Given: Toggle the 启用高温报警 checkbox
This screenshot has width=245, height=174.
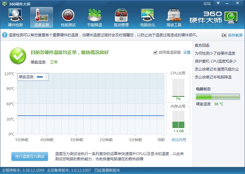Looking at the screenshot, I should (x=155, y=53).
